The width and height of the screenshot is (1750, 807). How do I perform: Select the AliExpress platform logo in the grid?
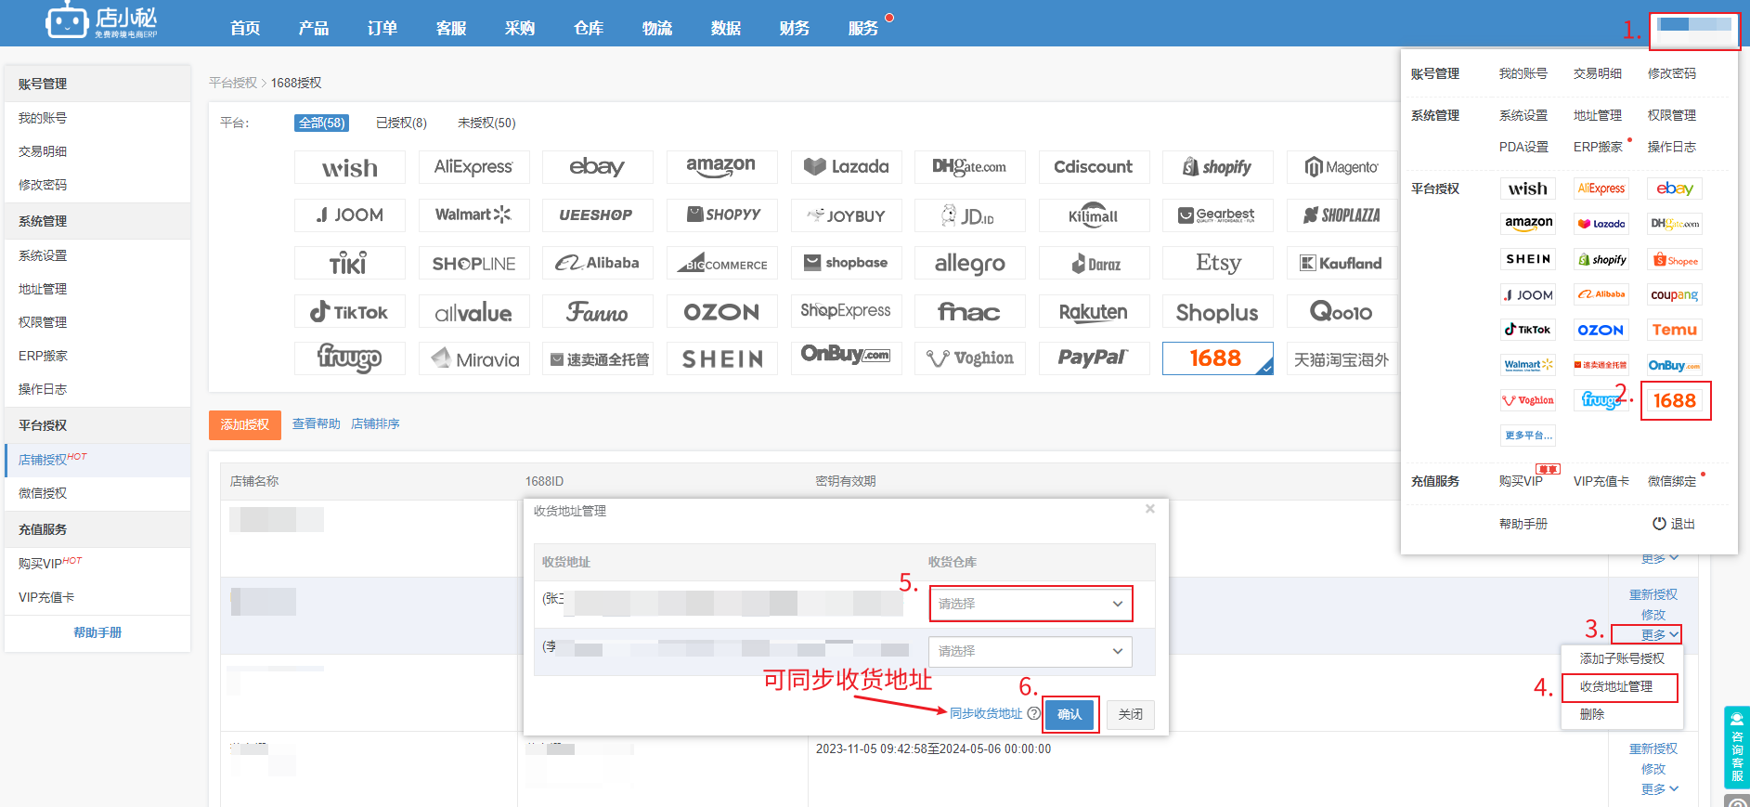click(x=473, y=167)
